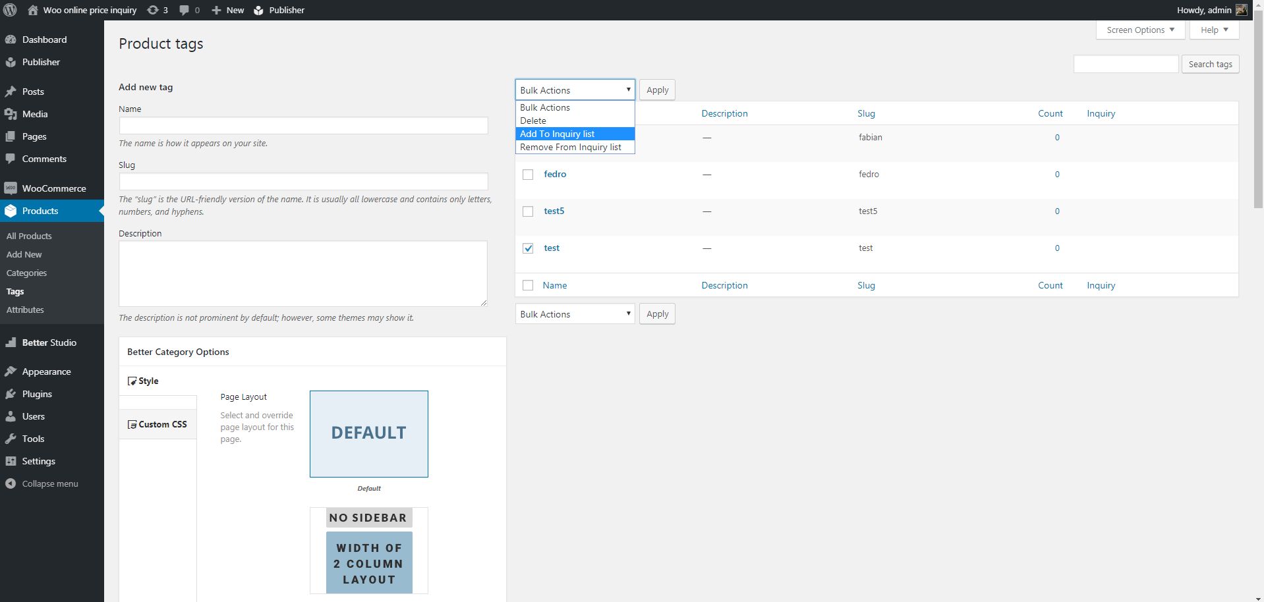The height and width of the screenshot is (602, 1264).
Task: Click into the tag Name input field
Action: pyautogui.click(x=303, y=125)
